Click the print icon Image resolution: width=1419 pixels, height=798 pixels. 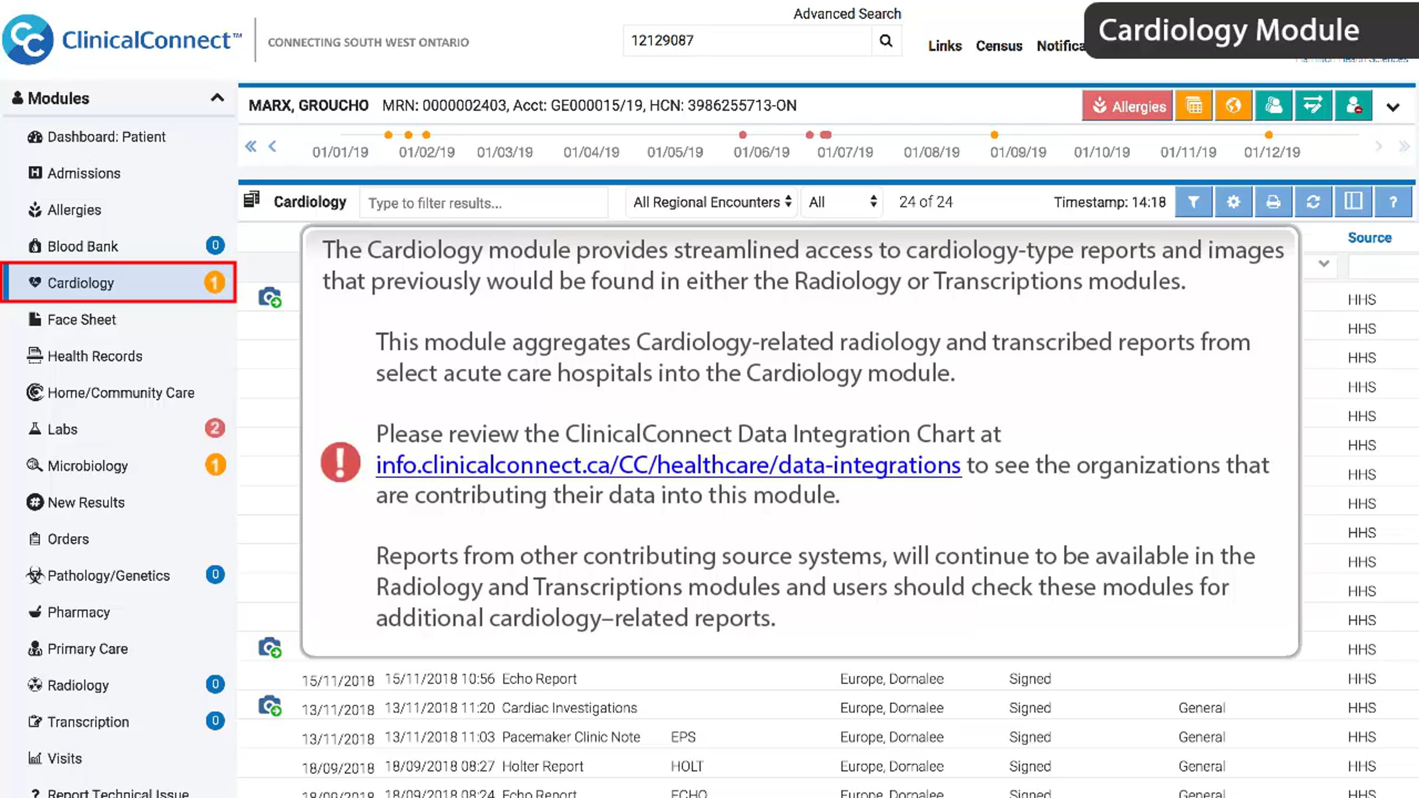pyautogui.click(x=1274, y=202)
